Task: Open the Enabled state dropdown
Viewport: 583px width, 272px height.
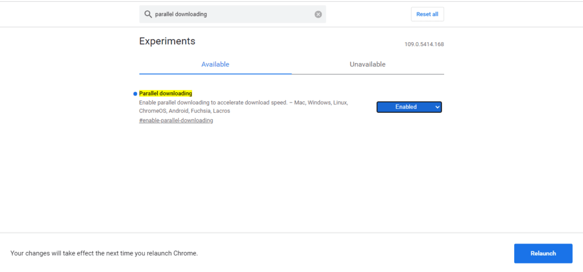Action: coord(409,107)
